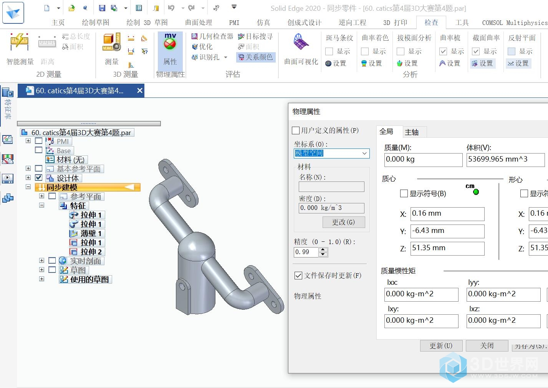Image resolution: width=548 pixels, height=388 pixels.
Task: Open Geometry Inspector (几何检查器)
Action: coord(212,36)
